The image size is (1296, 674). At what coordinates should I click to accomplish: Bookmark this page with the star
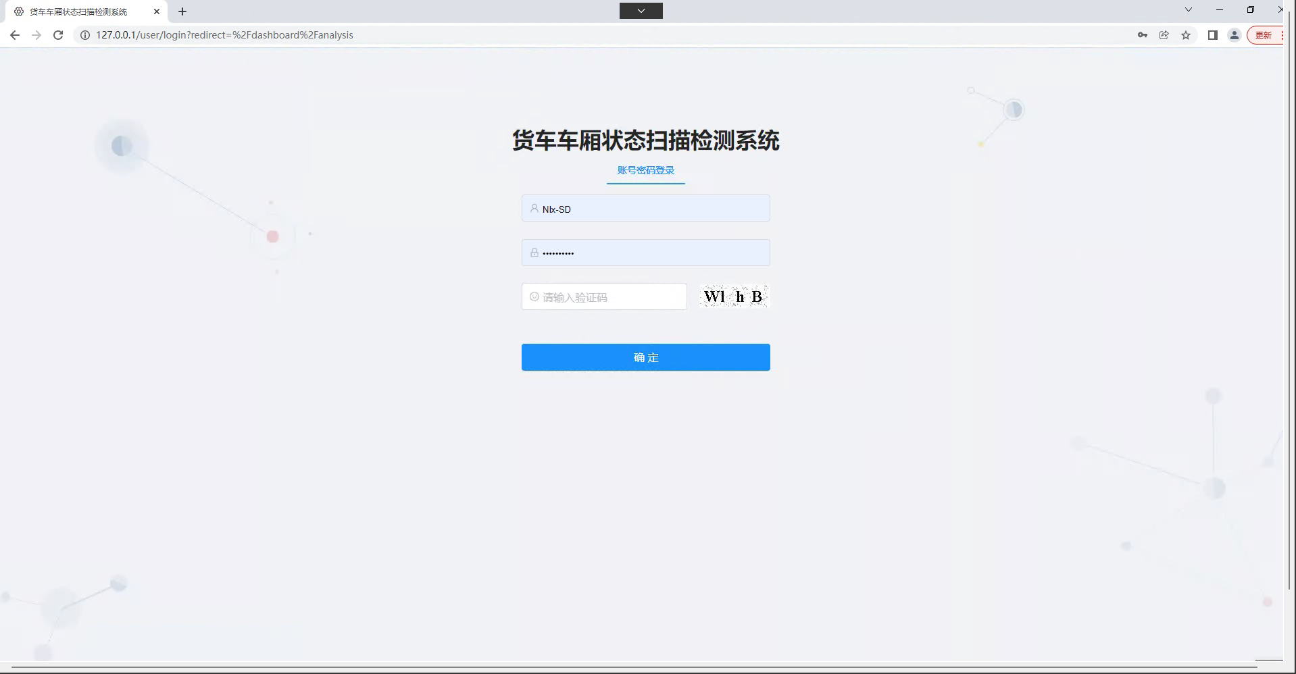(x=1186, y=35)
